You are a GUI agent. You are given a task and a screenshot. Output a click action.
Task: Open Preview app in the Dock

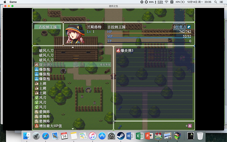tap(168, 136)
